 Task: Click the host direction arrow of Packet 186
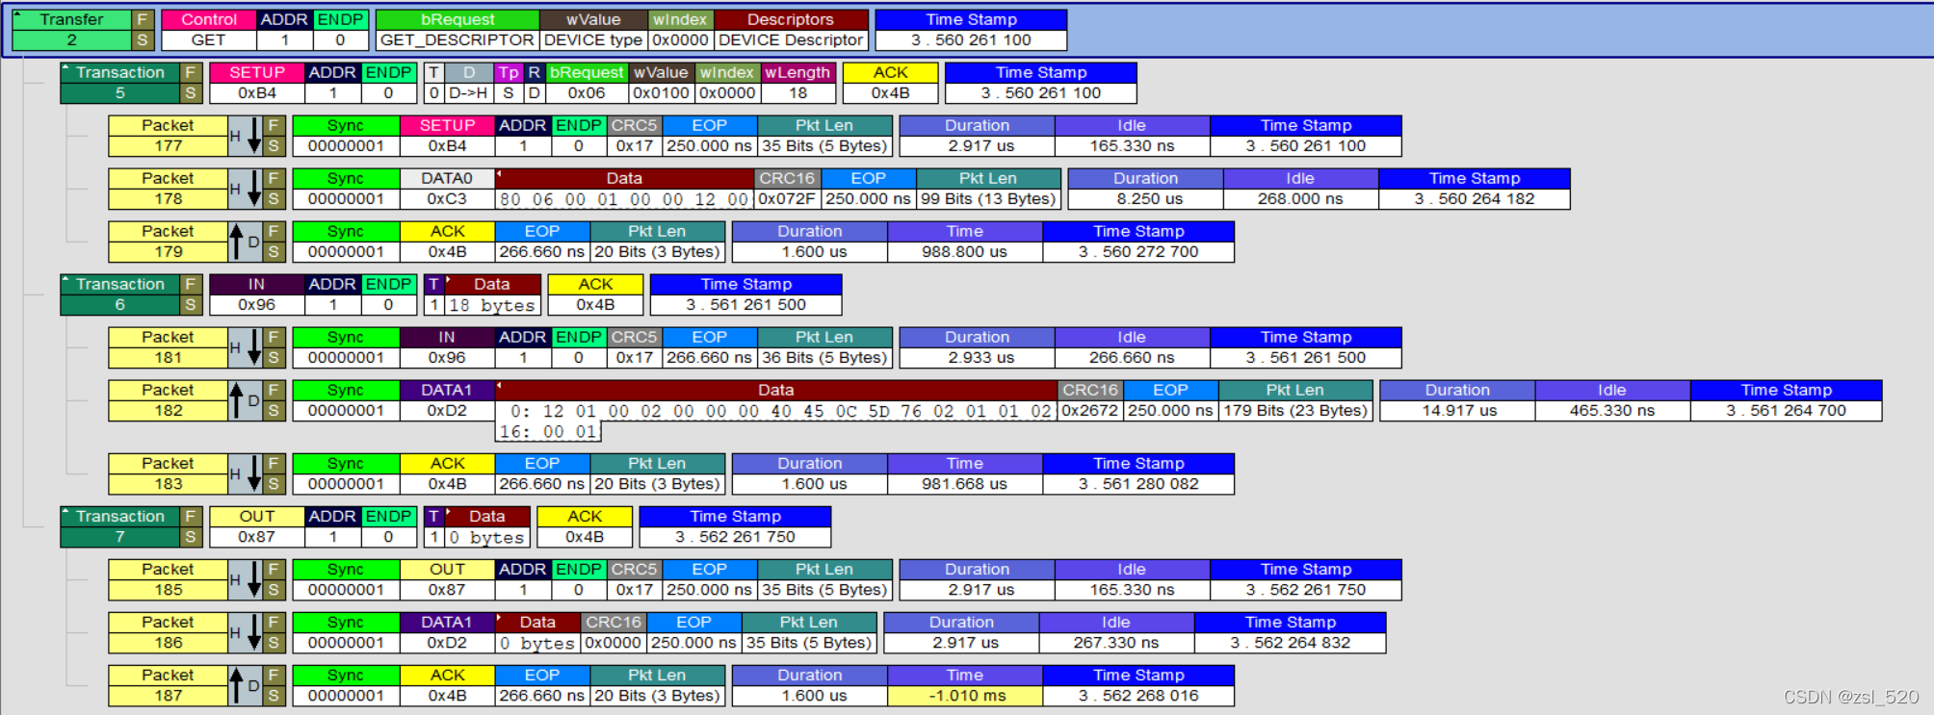(x=253, y=632)
